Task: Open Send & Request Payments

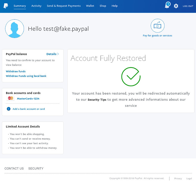Action: pos(64,6)
